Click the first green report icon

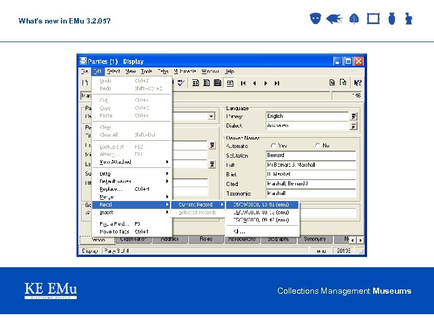[x=332, y=82]
